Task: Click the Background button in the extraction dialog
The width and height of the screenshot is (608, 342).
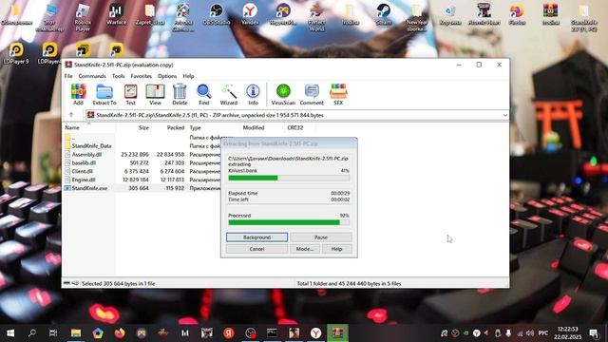Action: (x=256, y=237)
